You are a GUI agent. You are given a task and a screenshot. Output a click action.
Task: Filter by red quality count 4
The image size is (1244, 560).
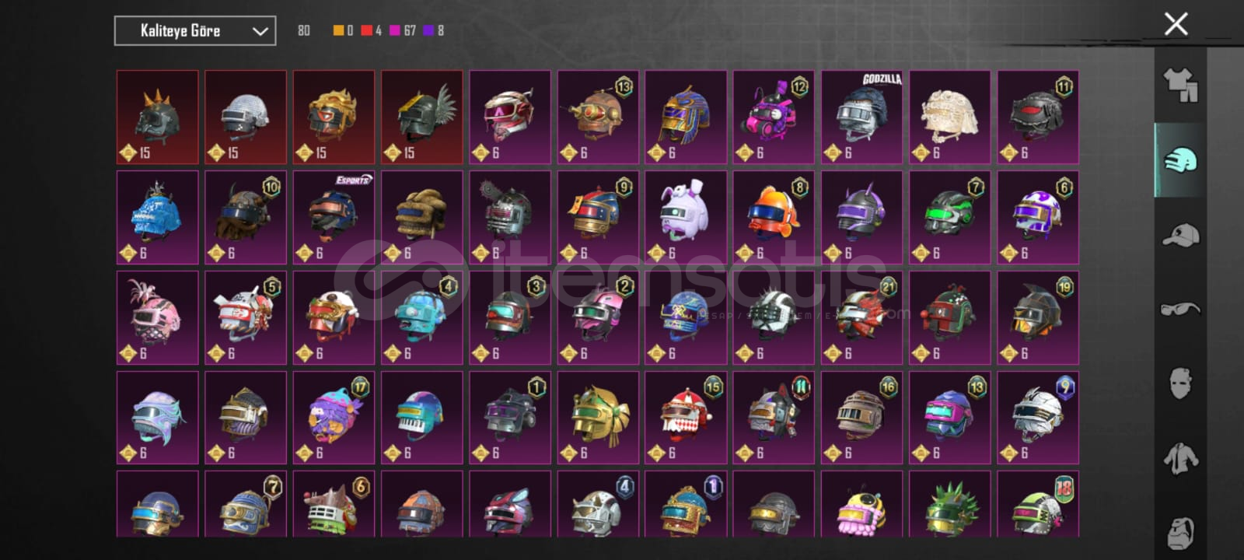click(371, 30)
